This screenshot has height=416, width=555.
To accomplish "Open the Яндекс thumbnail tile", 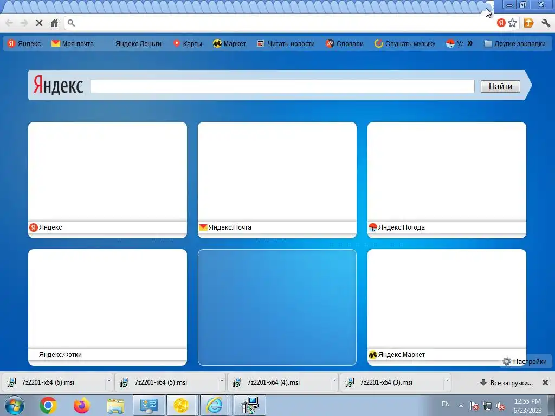I will [108, 180].
